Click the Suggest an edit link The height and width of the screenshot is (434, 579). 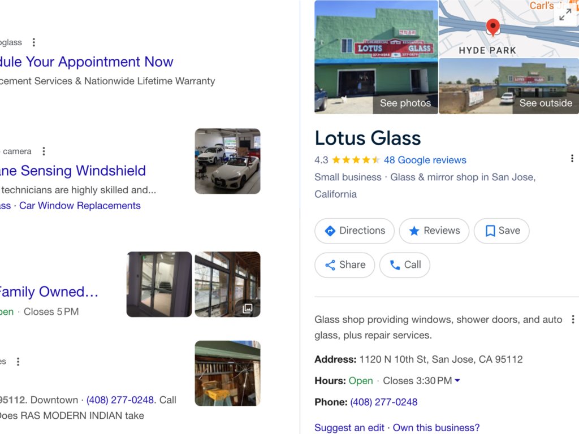tap(349, 428)
